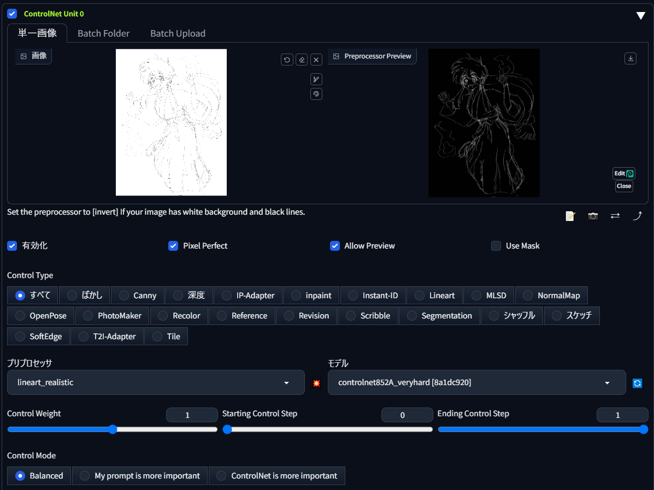Open the brush tool icon for the image
The height and width of the screenshot is (490, 654).
pyautogui.click(x=316, y=79)
